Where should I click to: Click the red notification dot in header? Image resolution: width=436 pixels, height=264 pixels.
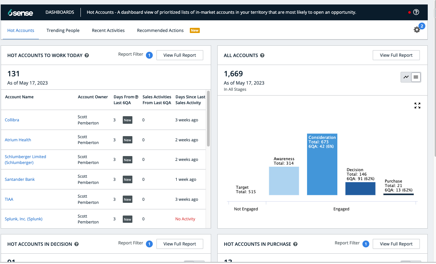(410, 12)
